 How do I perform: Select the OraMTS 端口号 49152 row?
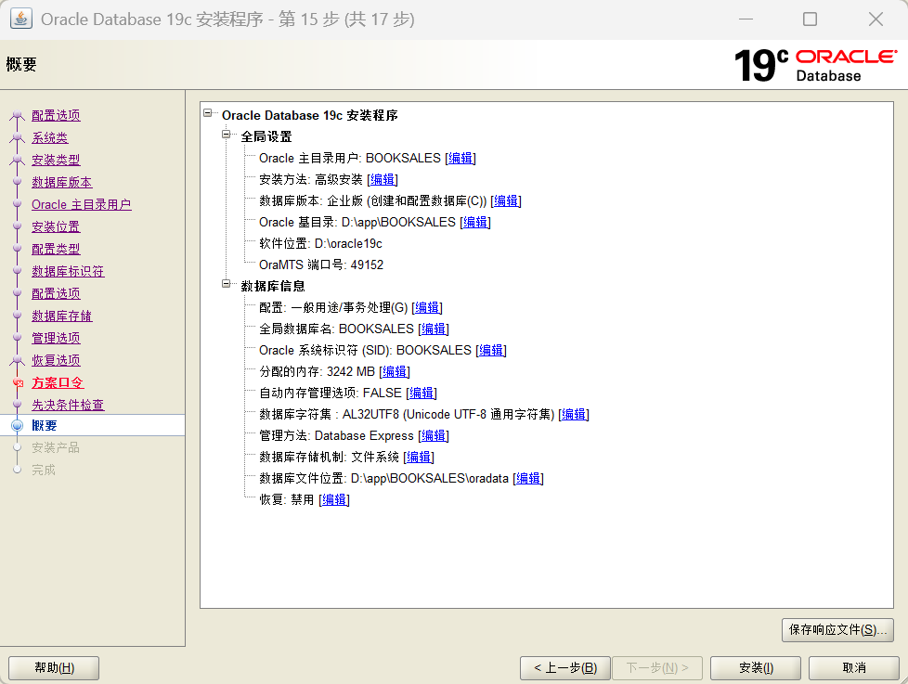coord(321,265)
